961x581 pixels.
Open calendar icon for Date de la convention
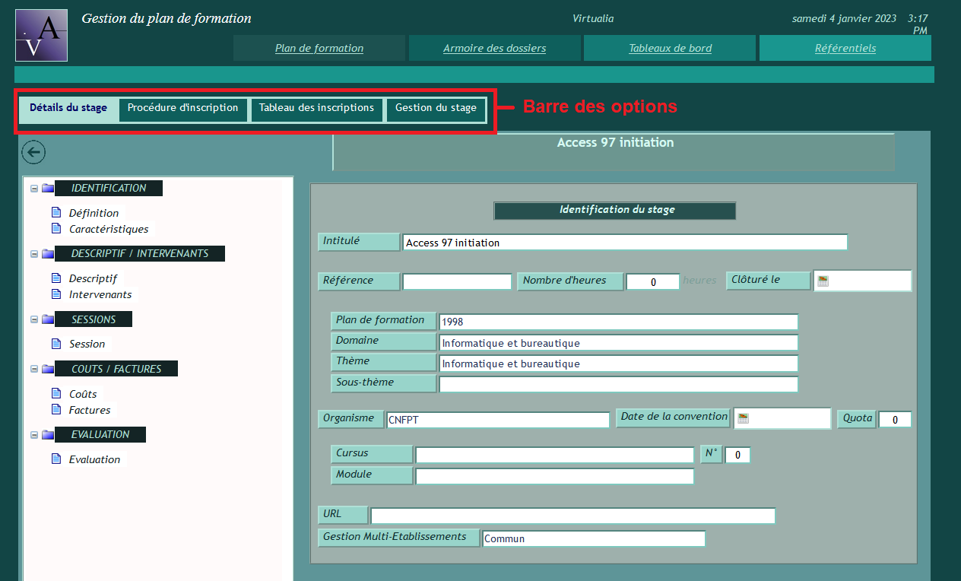pos(743,418)
